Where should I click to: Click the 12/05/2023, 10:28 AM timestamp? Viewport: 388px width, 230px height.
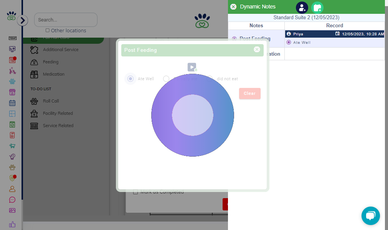363,34
